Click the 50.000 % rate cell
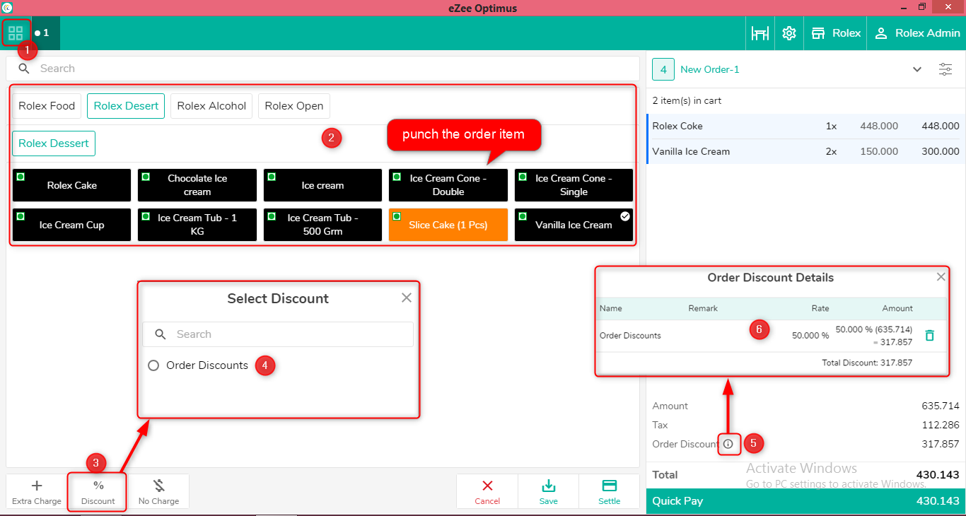 point(810,336)
